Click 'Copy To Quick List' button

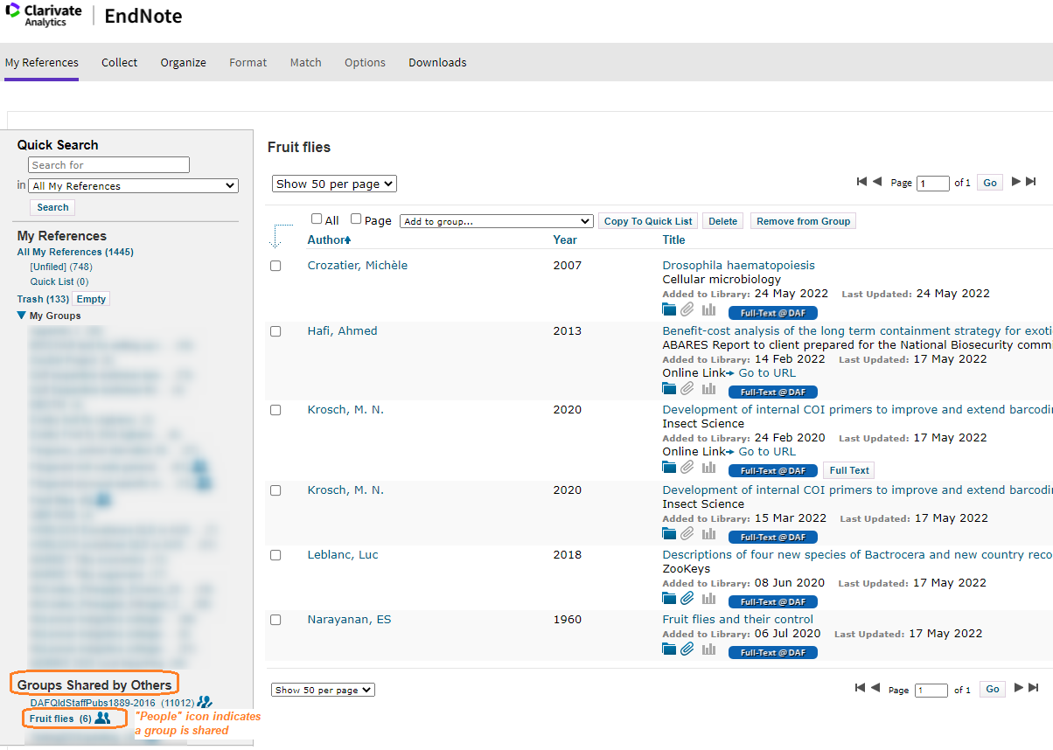pyautogui.click(x=648, y=221)
